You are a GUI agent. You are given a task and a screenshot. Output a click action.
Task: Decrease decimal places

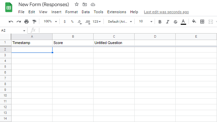click(80, 22)
